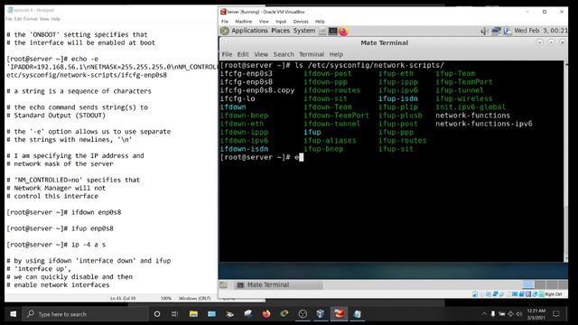Click the terminal vertical scrollbar
578x325 pixels.
click(566, 162)
